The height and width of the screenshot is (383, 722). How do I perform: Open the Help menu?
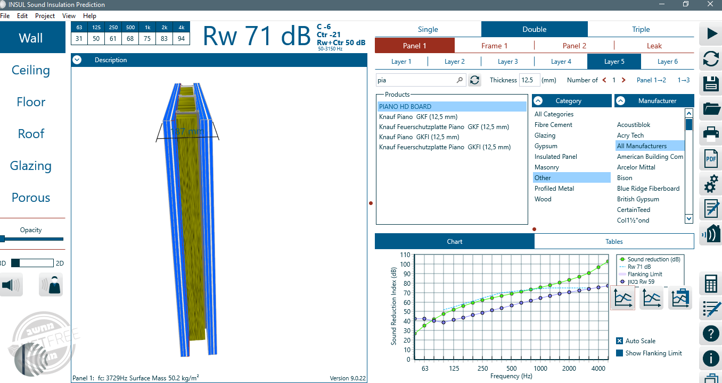click(x=89, y=16)
